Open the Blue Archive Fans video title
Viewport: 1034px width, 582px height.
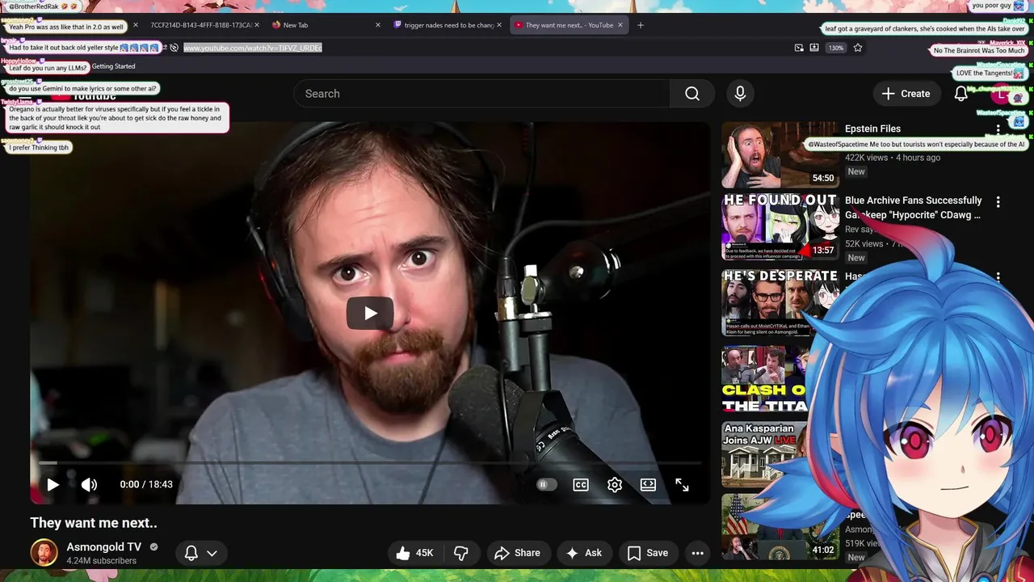[914, 208]
